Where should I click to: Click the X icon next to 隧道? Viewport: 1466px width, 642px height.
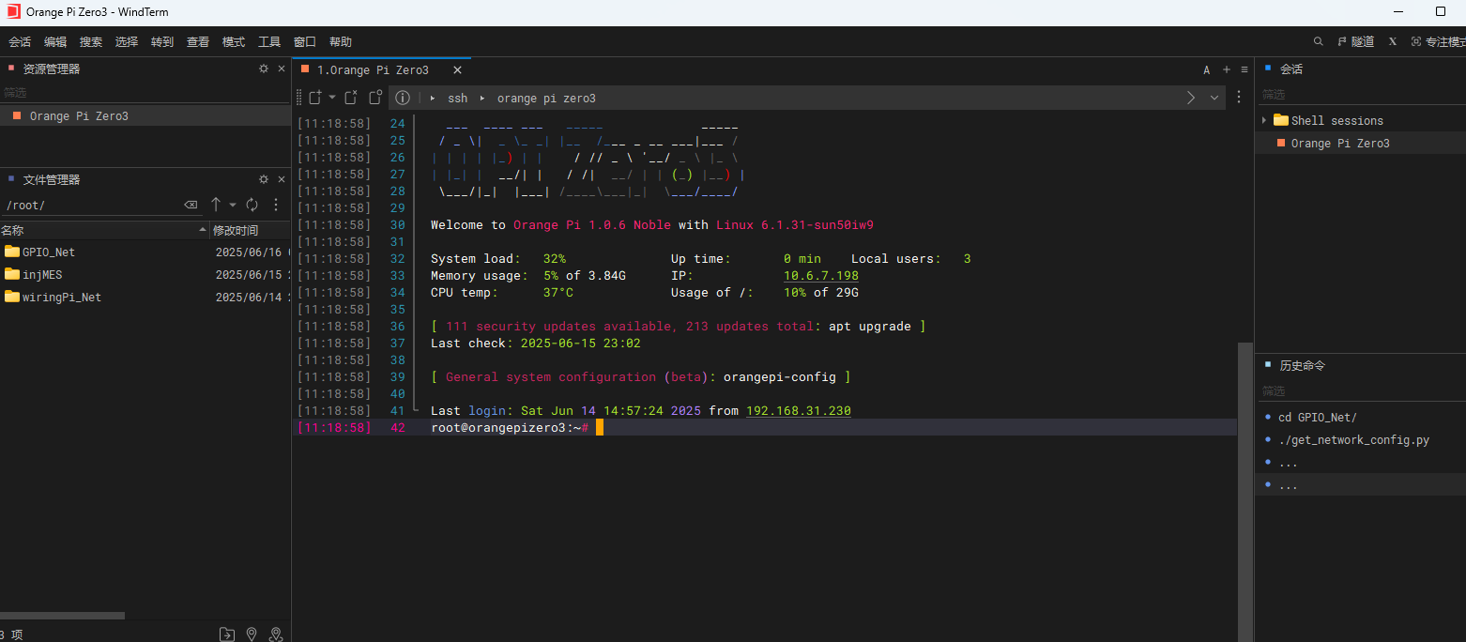pos(1393,41)
